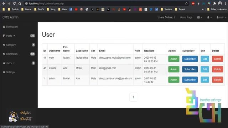The width and height of the screenshot is (228, 128).
Task: Open the messages envelope dropdown
Action: [x=199, y=17]
